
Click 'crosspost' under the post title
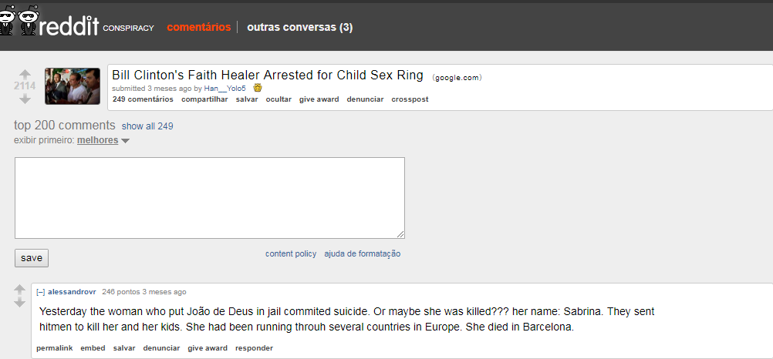(x=410, y=99)
